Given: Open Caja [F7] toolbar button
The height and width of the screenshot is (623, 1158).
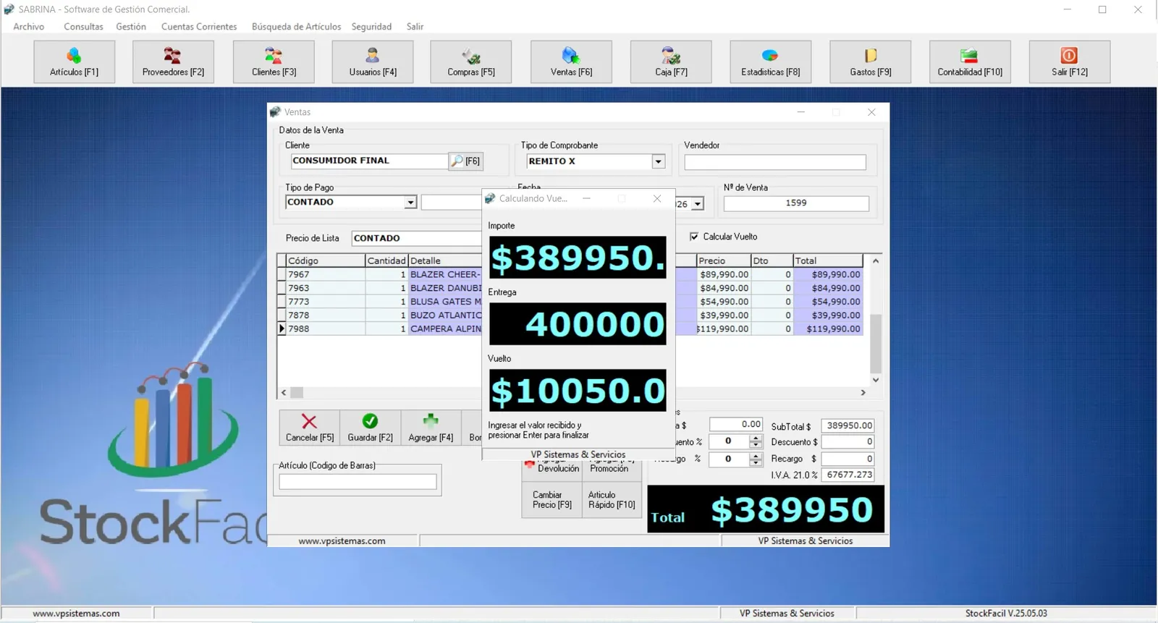Looking at the screenshot, I should [671, 62].
